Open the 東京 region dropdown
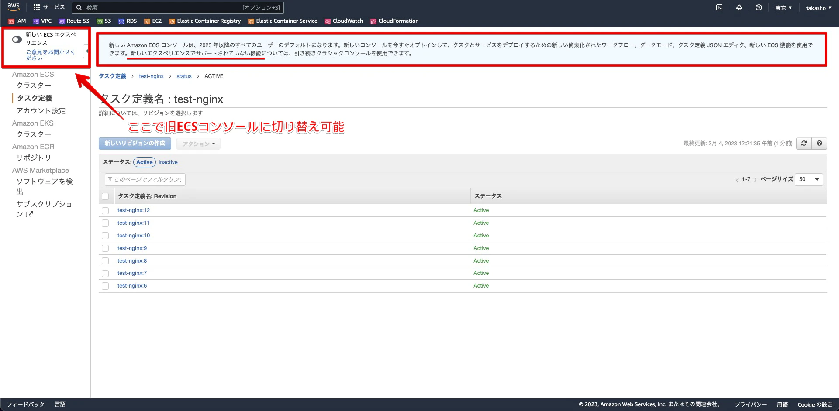Viewport: 839px width, 411px height. coord(784,8)
